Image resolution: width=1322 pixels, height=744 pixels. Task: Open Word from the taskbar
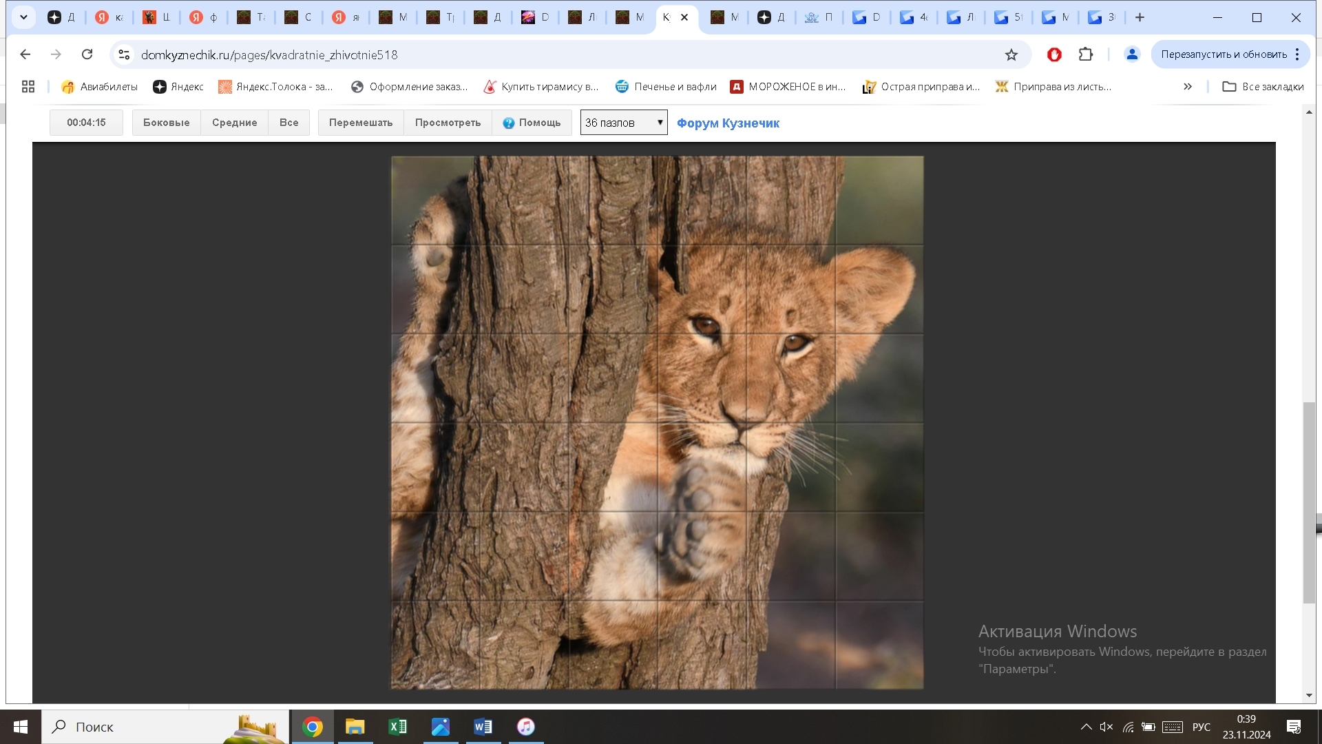click(483, 727)
